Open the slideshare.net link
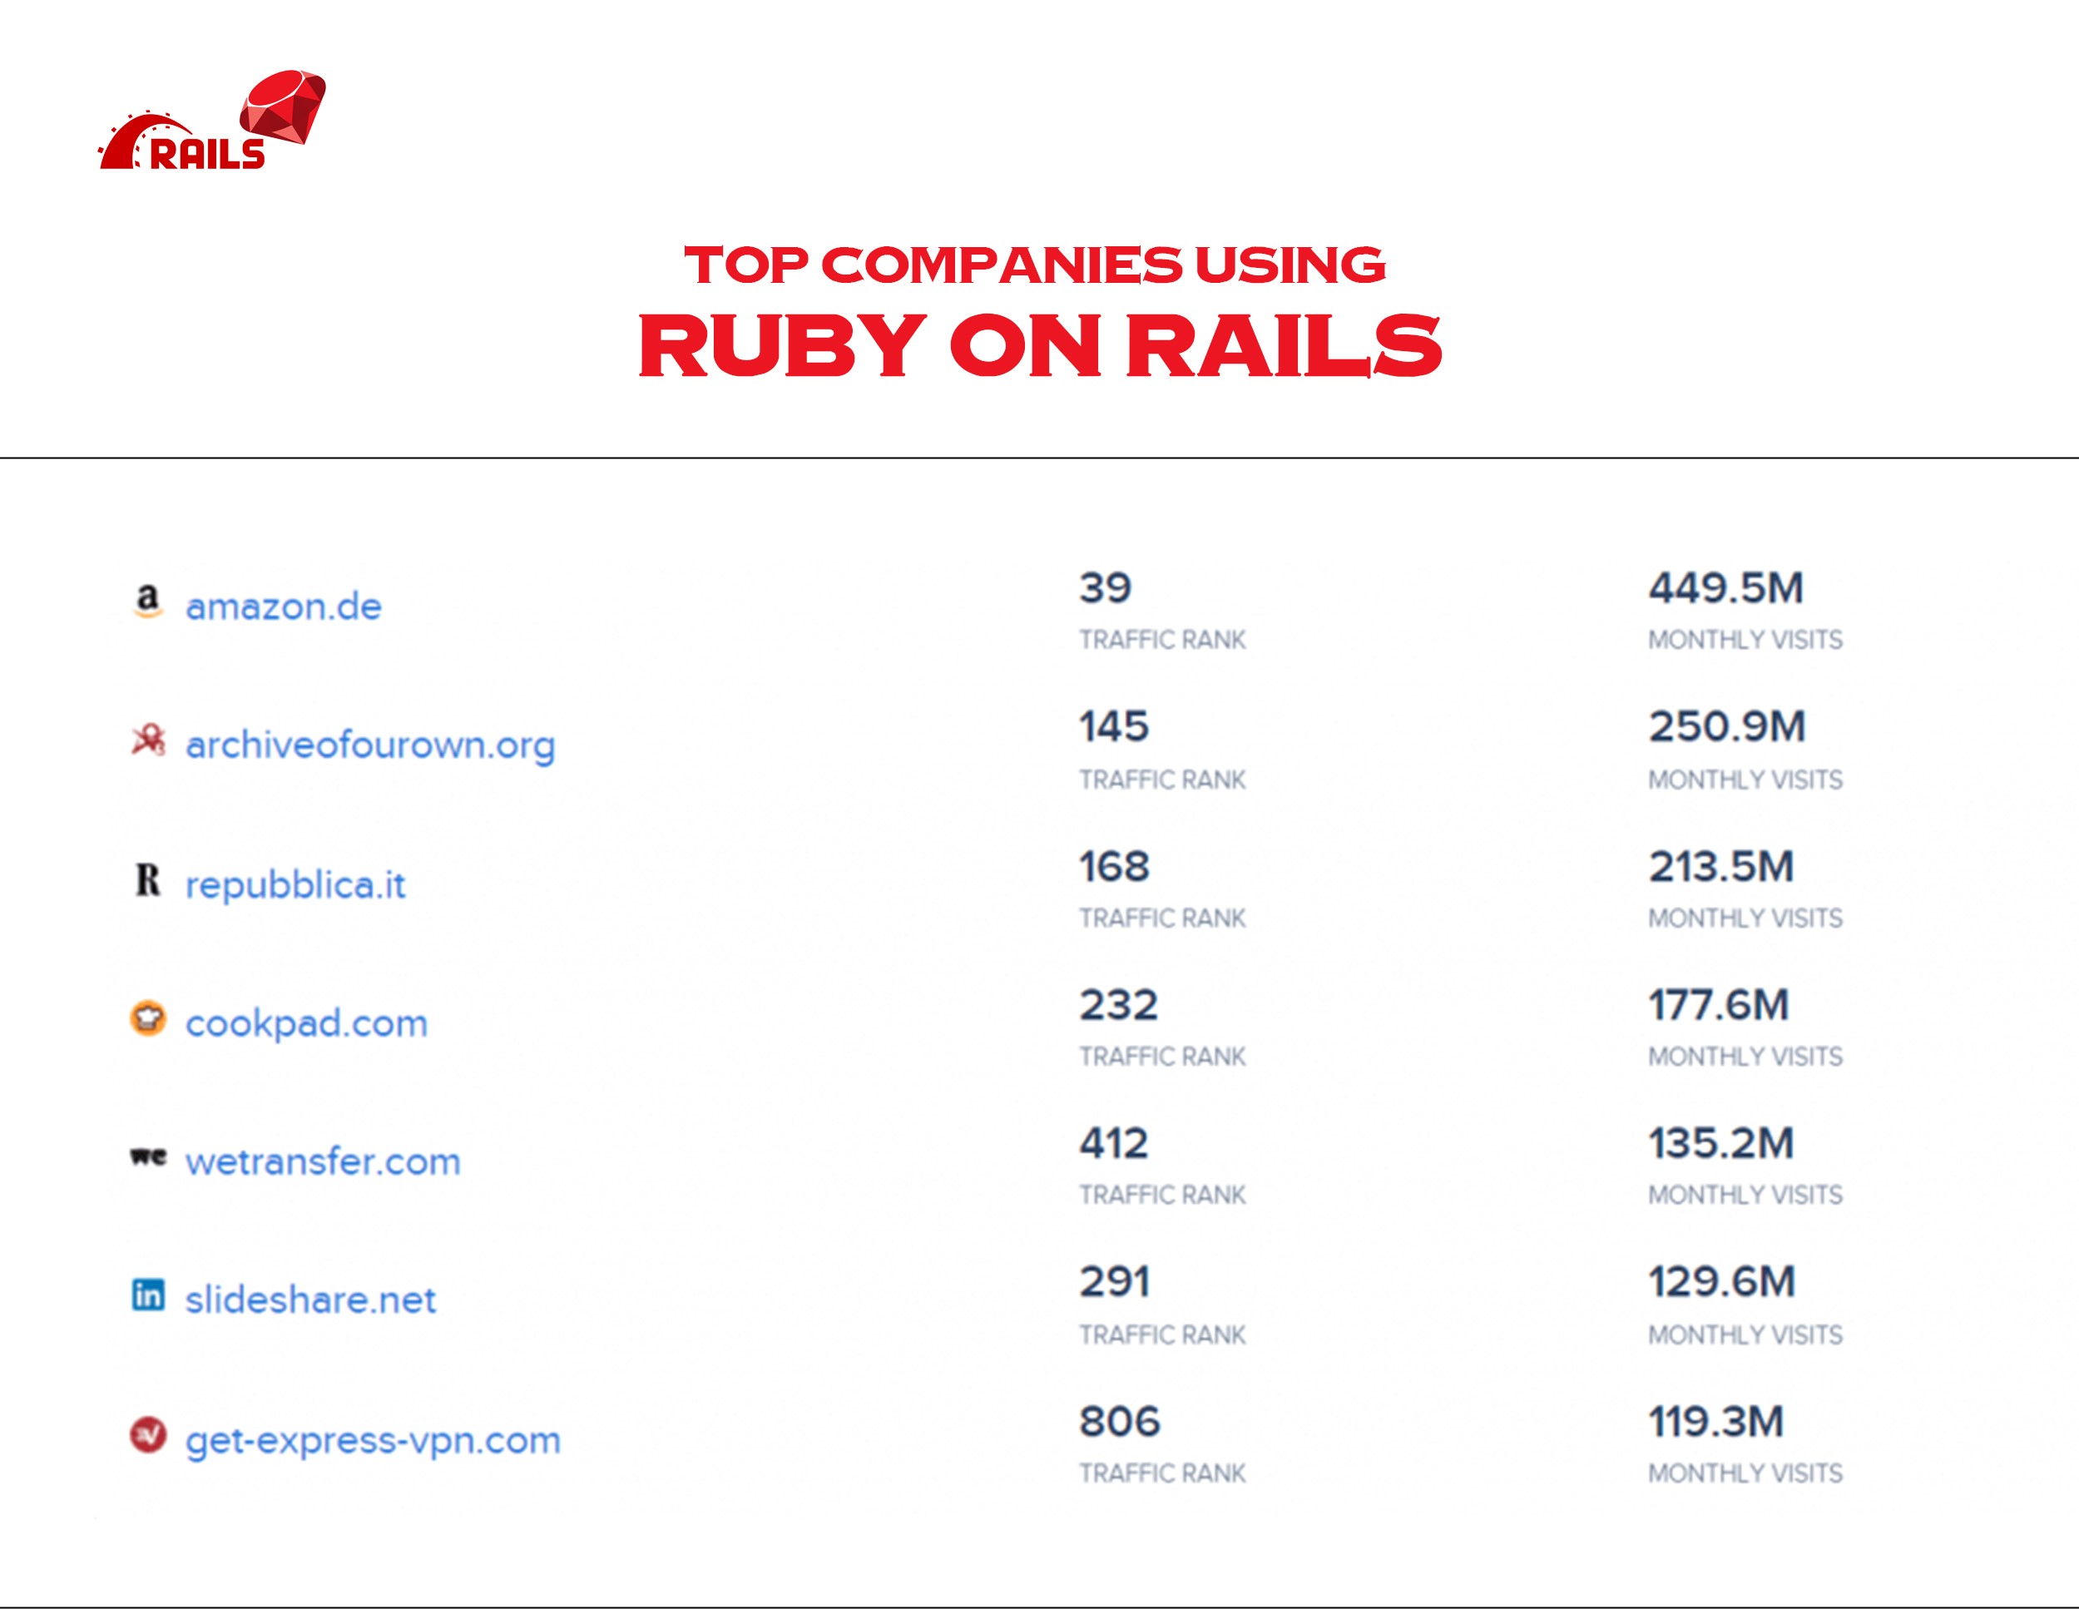The width and height of the screenshot is (2079, 1614). tap(310, 1300)
